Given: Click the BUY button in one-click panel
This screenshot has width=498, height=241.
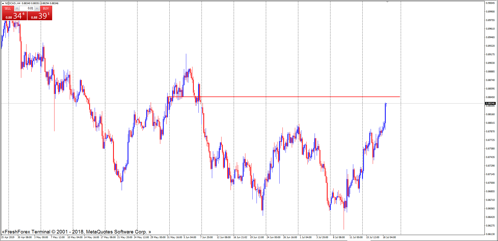Looking at the screenshot, I should click(x=46, y=9).
